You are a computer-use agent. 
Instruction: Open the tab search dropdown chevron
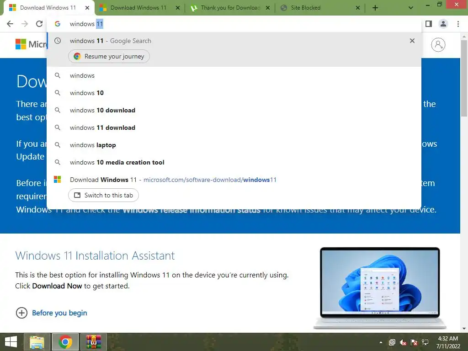411,8
